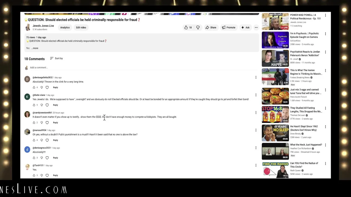Click the Promote button
The image size is (351, 197).
point(229,27)
